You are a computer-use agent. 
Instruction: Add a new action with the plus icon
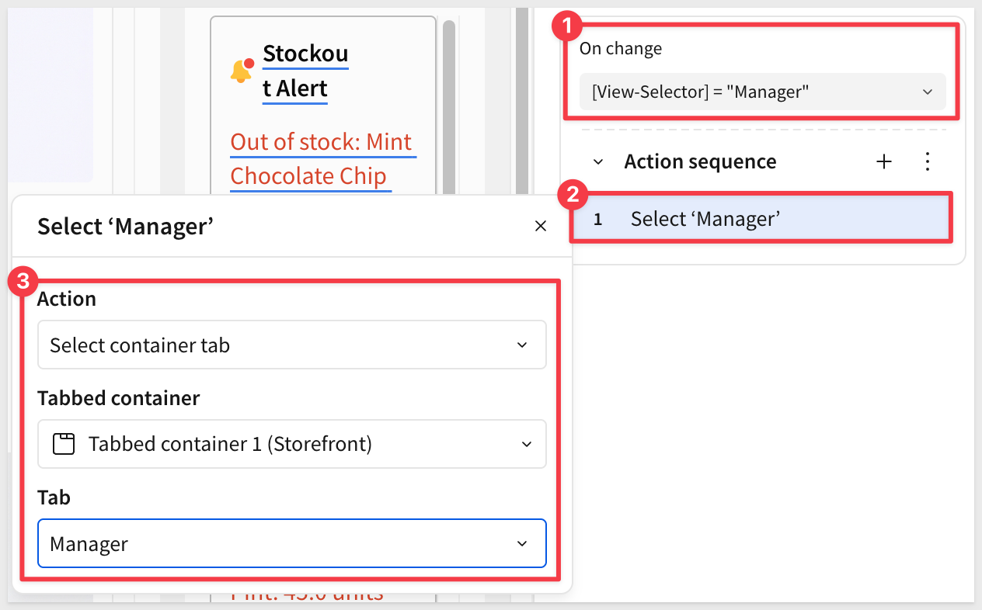pos(884,161)
